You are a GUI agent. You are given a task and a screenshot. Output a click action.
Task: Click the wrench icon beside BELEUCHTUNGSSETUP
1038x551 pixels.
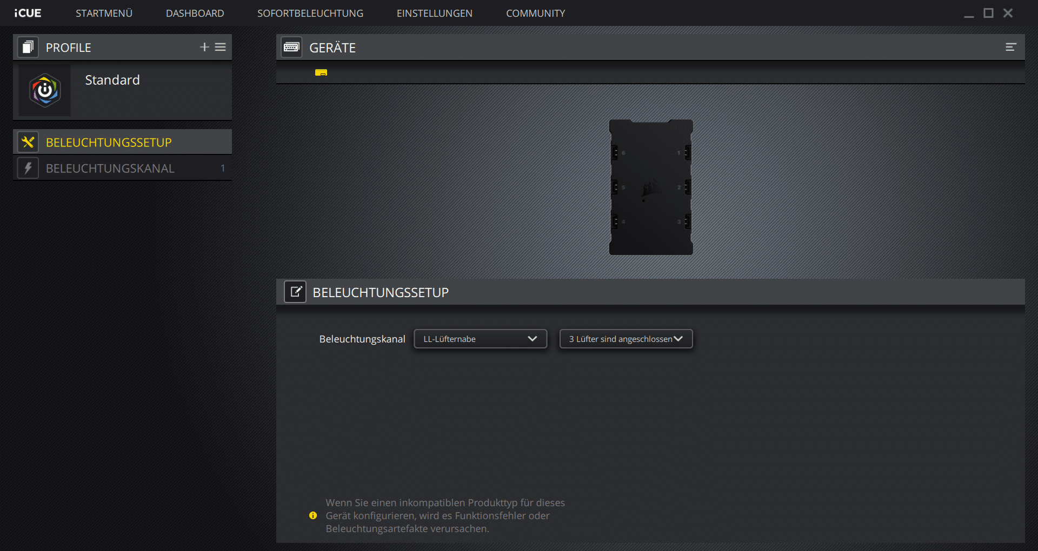click(28, 142)
